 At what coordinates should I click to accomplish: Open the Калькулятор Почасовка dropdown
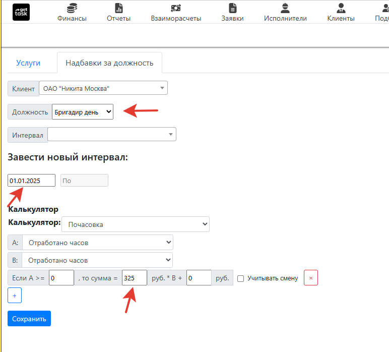[x=136, y=224]
